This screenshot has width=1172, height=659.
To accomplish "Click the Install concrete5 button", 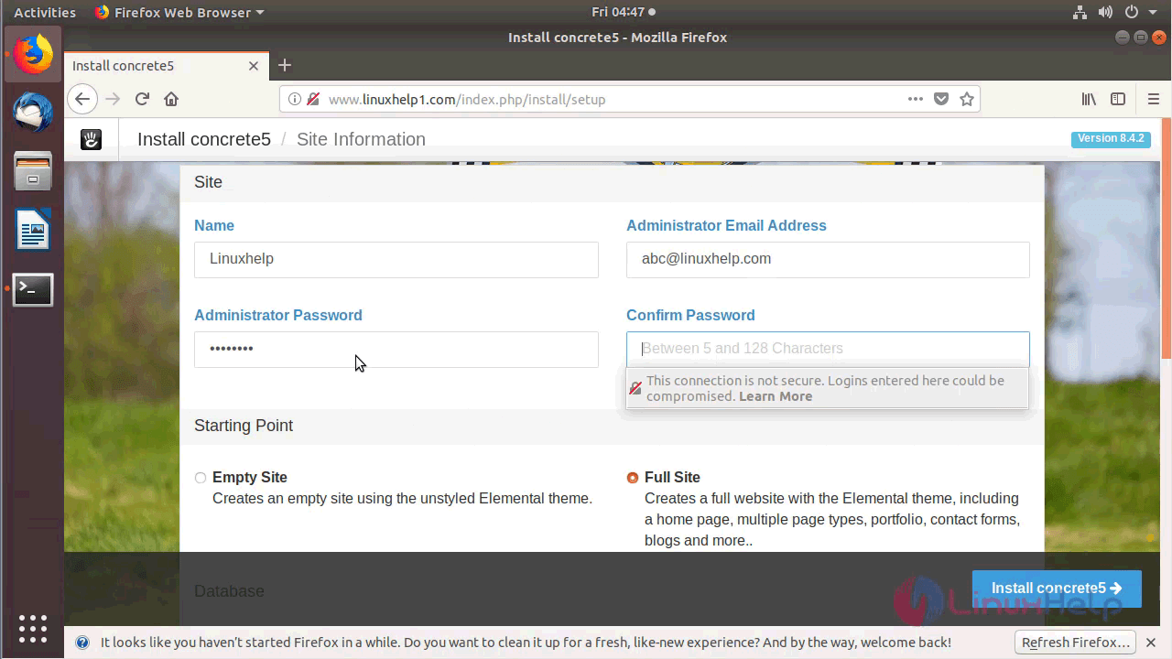I will (x=1057, y=589).
